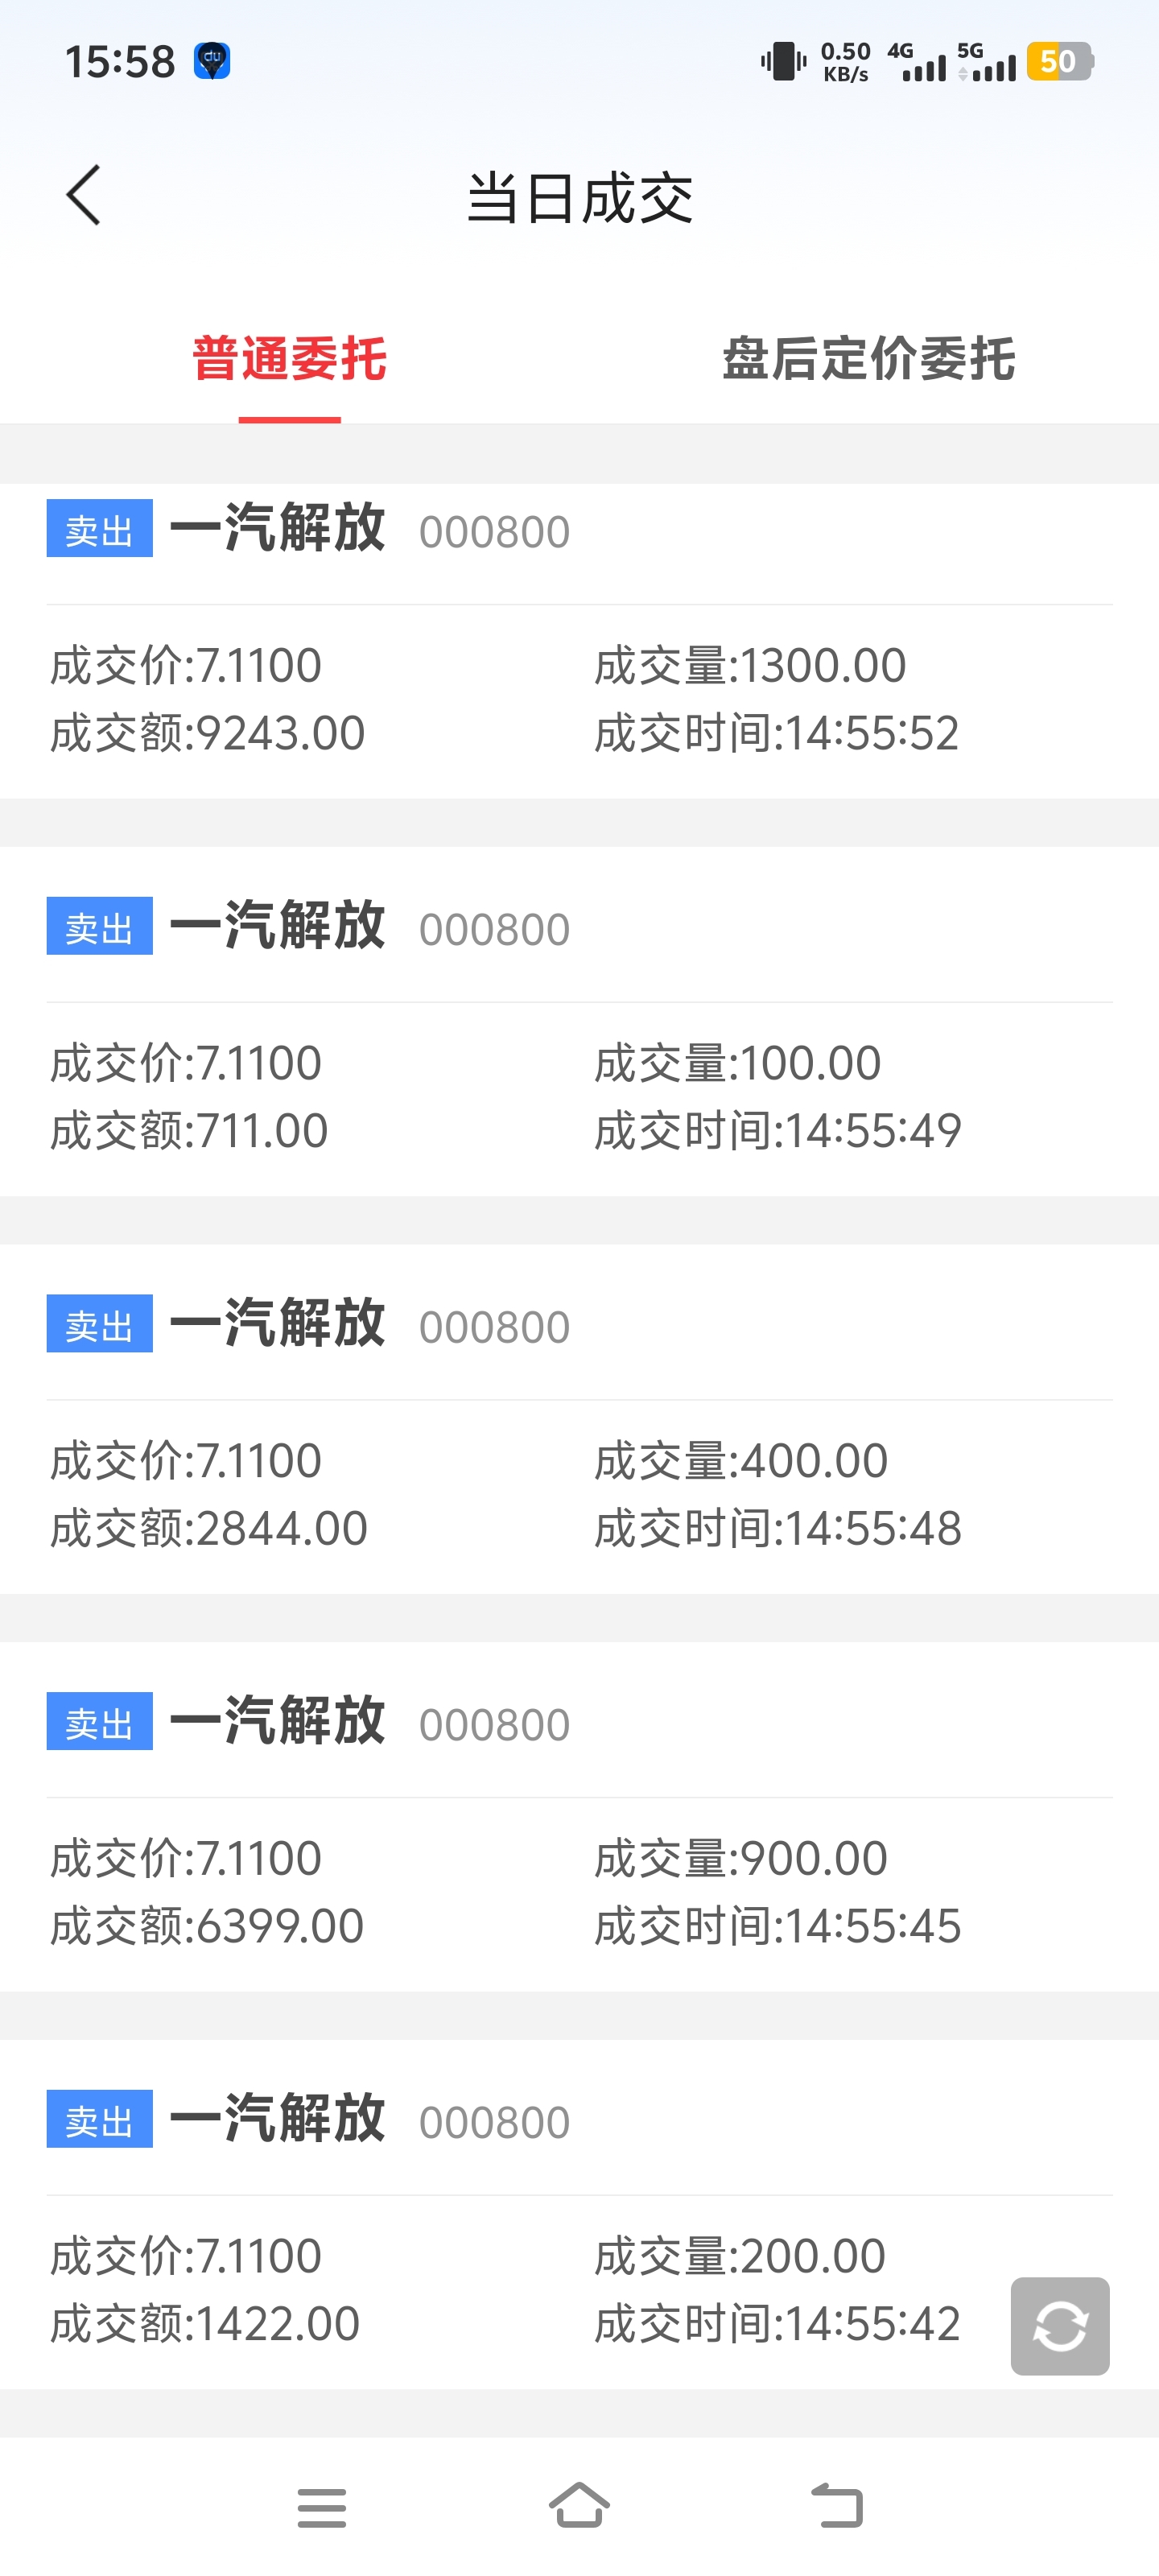Tap the back arrow icon
The width and height of the screenshot is (1159, 2576).
point(84,196)
